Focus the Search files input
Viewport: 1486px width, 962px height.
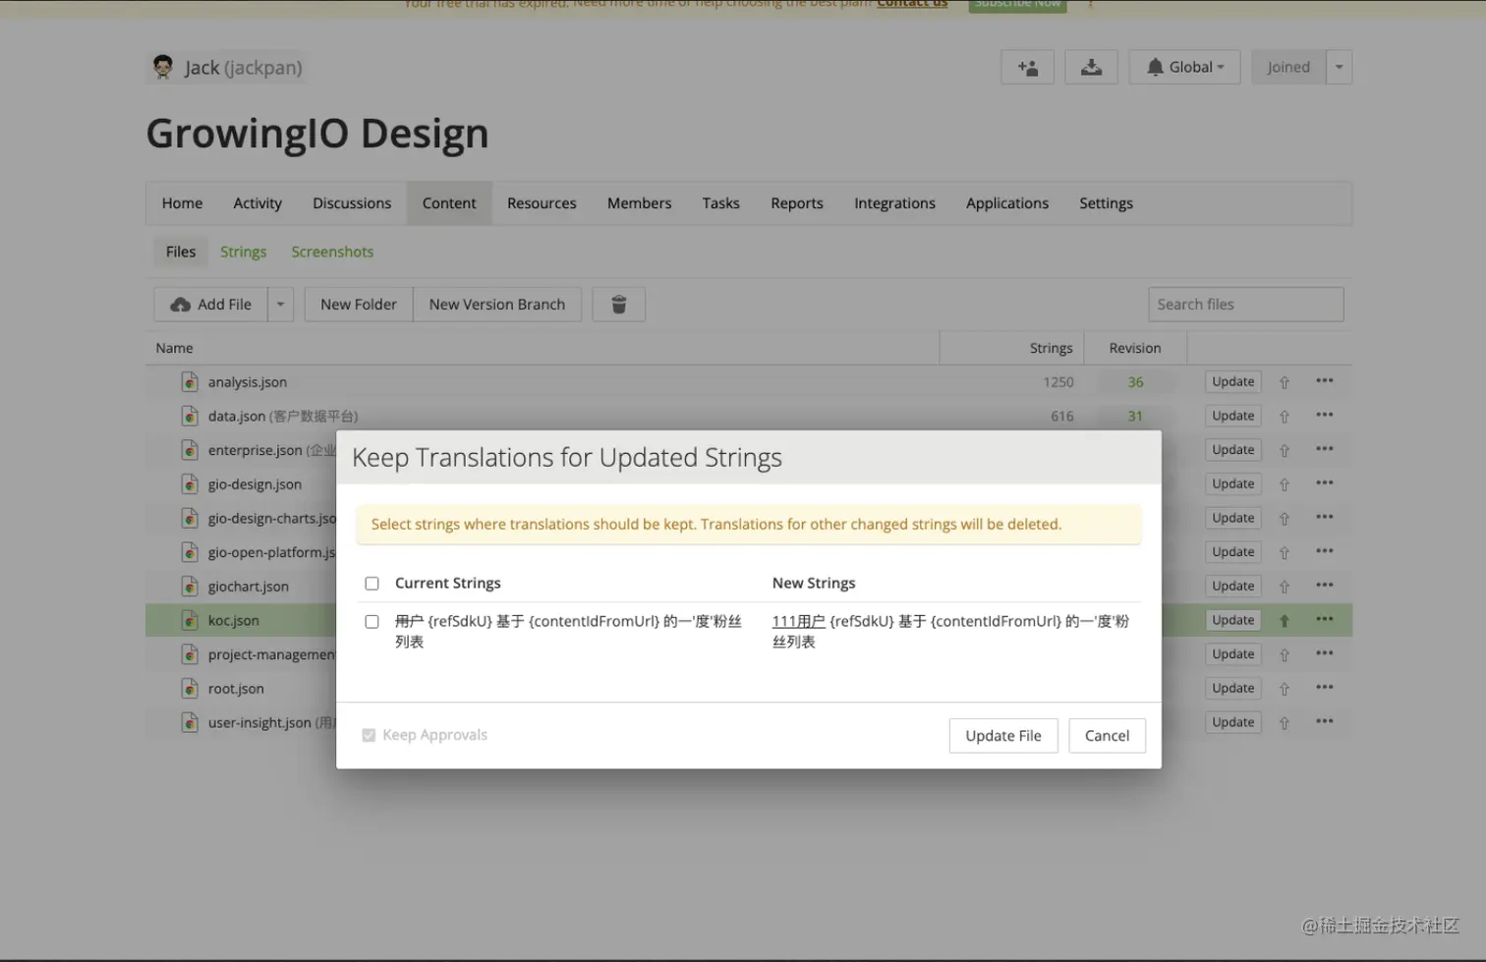click(1245, 305)
